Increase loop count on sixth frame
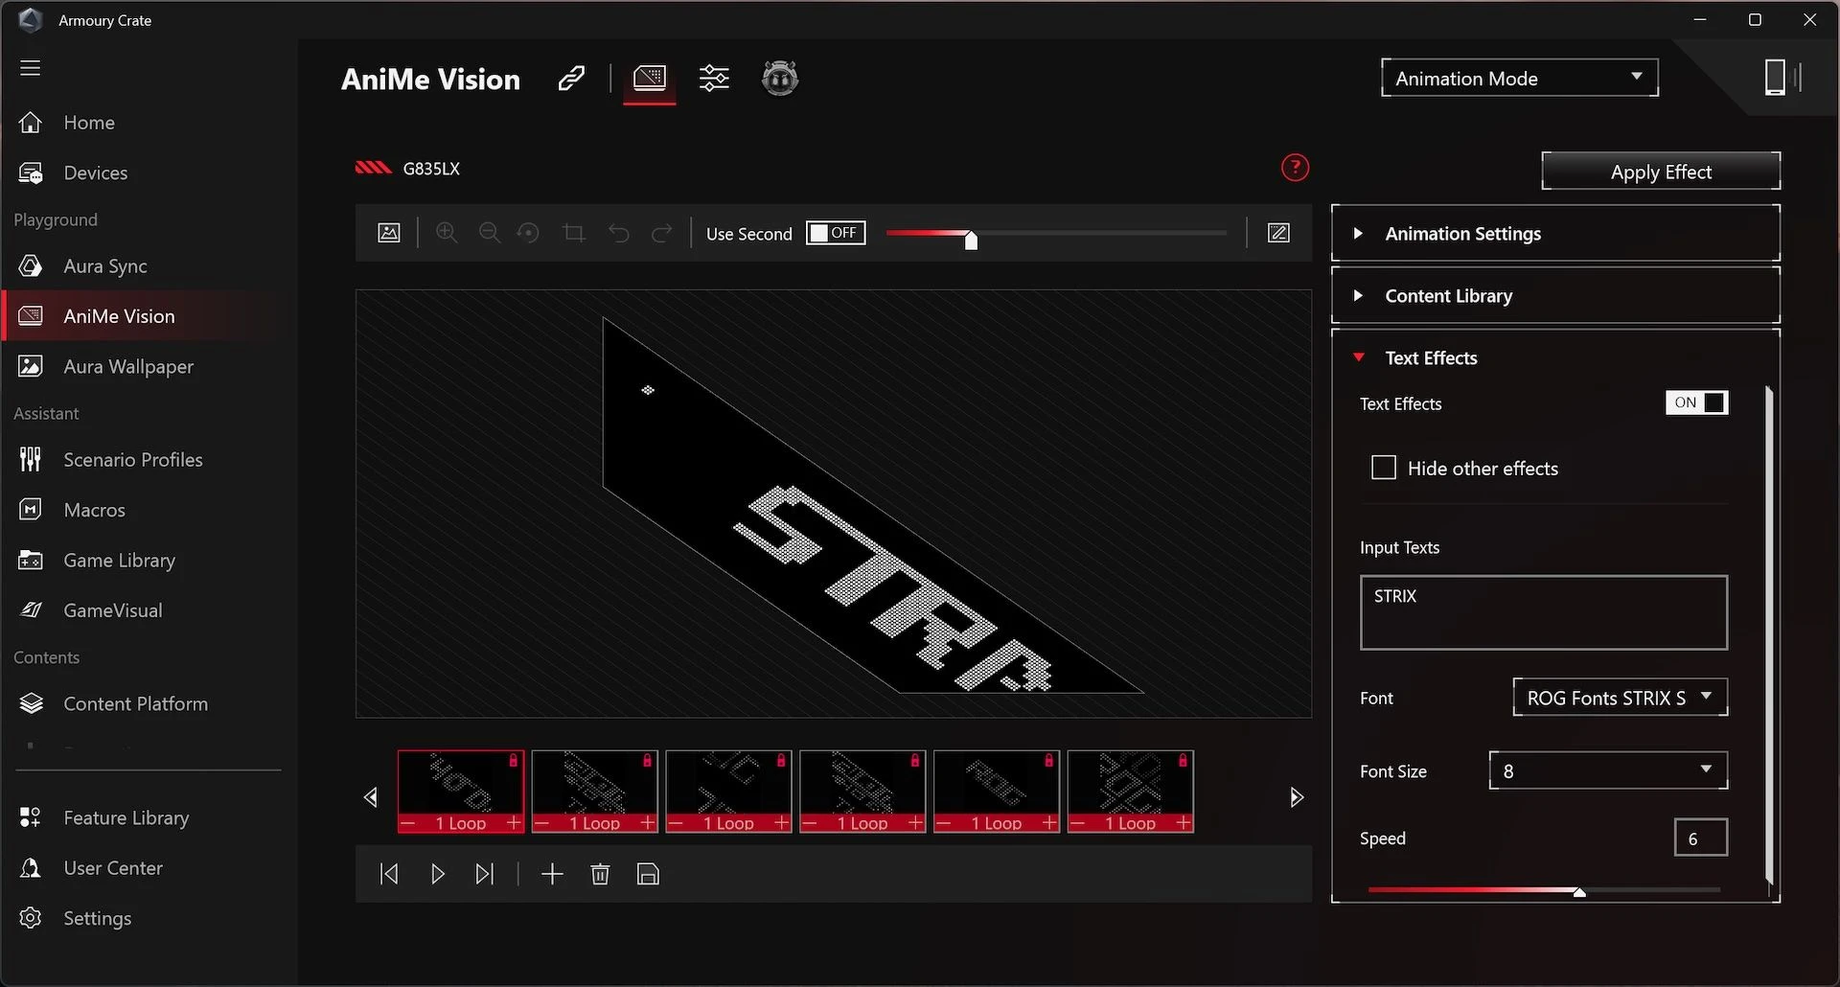The height and width of the screenshot is (987, 1840). pos(1184,823)
